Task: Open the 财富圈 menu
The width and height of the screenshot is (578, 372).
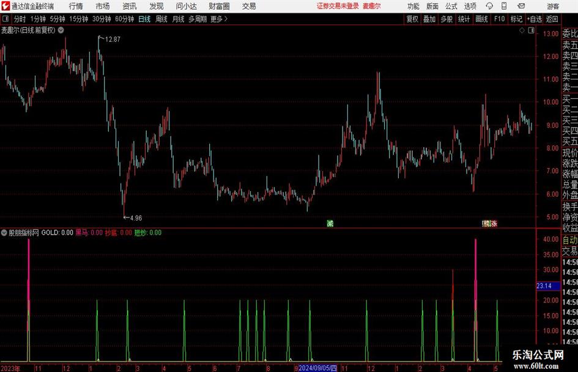Action: (219, 6)
